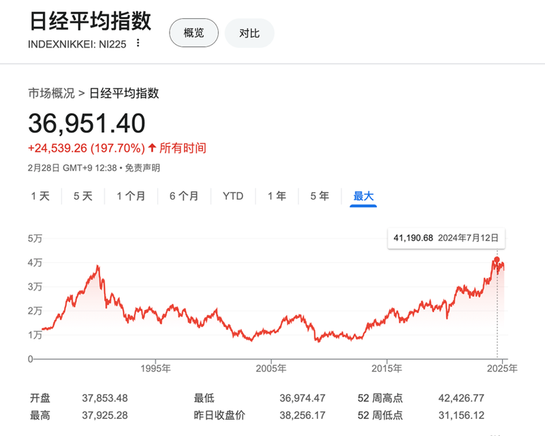Screen dimensions: 545x436
Task: Select the 6 个月 time range
Action: click(184, 196)
